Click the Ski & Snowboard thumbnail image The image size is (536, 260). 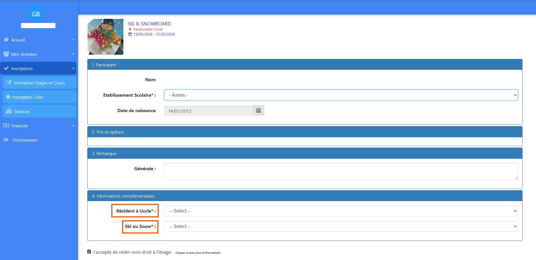[x=105, y=37]
